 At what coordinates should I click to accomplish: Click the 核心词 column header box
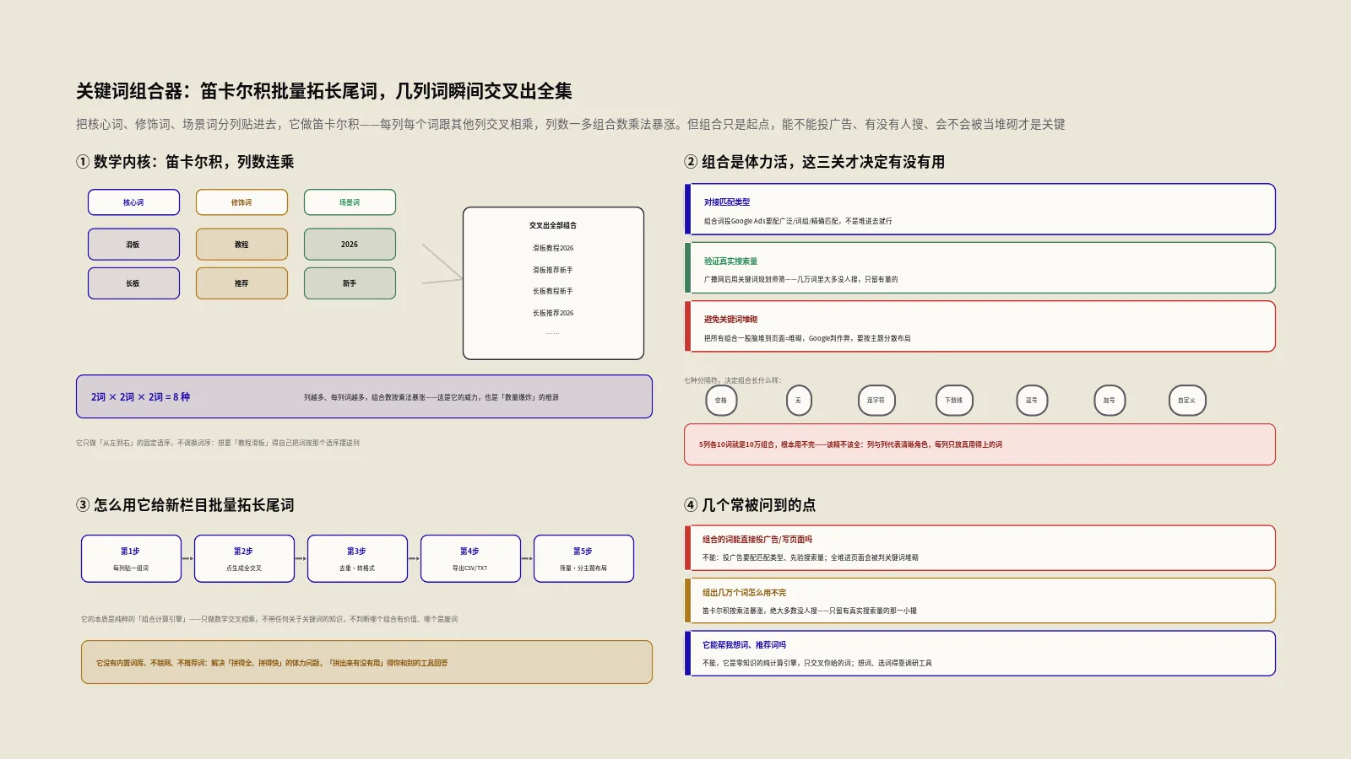[133, 202]
